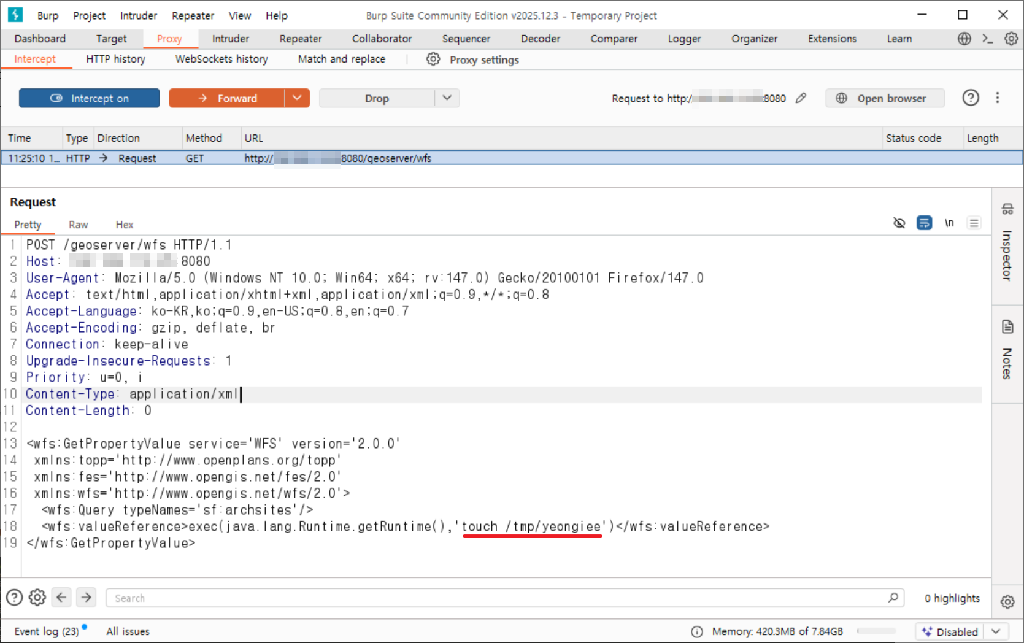The height and width of the screenshot is (643, 1024).
Task: Click memory info circle icon
Action: pyautogui.click(x=697, y=631)
